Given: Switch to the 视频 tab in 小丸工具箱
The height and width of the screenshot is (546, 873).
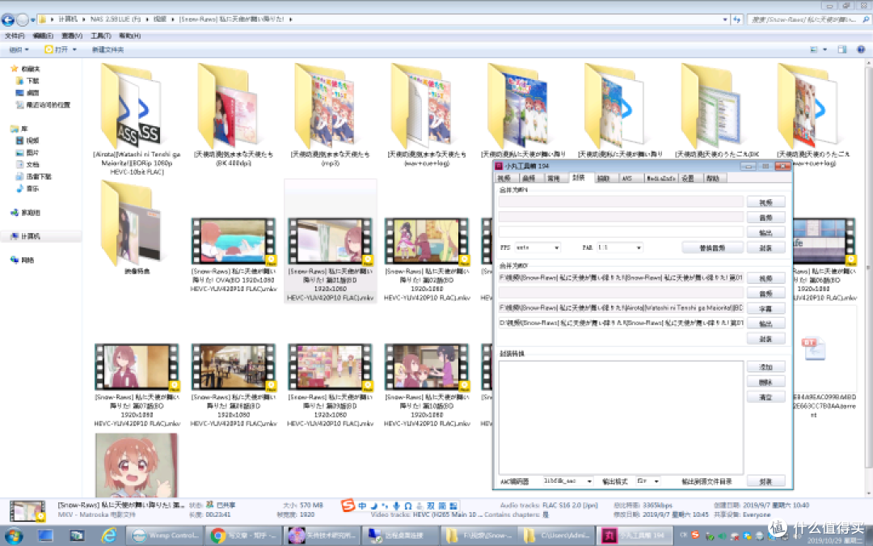Looking at the screenshot, I should (504, 178).
